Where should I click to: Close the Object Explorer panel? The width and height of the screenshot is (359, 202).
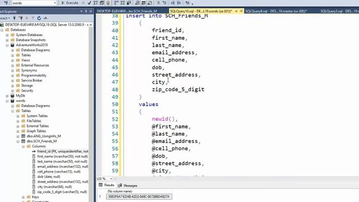(91, 11)
